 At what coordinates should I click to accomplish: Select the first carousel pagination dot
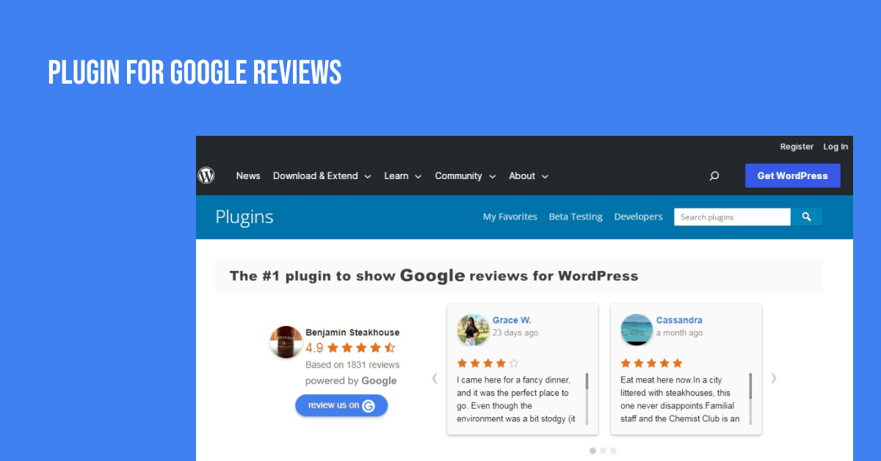click(592, 451)
